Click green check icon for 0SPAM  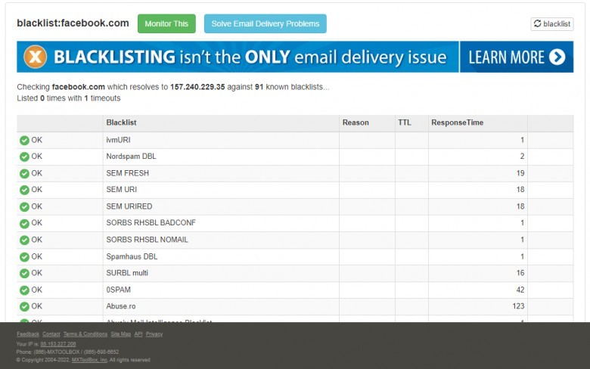tap(24, 290)
